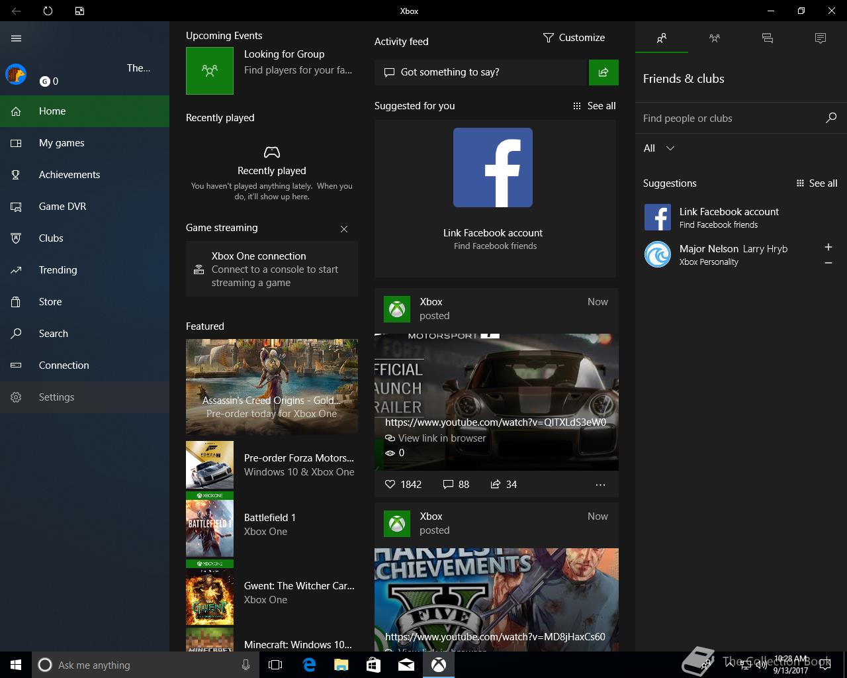Viewport: 847px width, 678px height.
Task: Open Looking for Group green tile
Action: coord(210,71)
